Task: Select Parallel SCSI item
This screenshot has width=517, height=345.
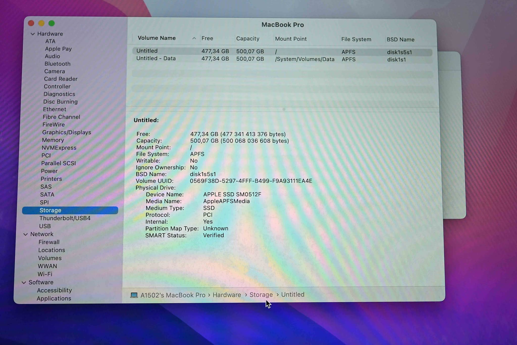Action: point(59,163)
